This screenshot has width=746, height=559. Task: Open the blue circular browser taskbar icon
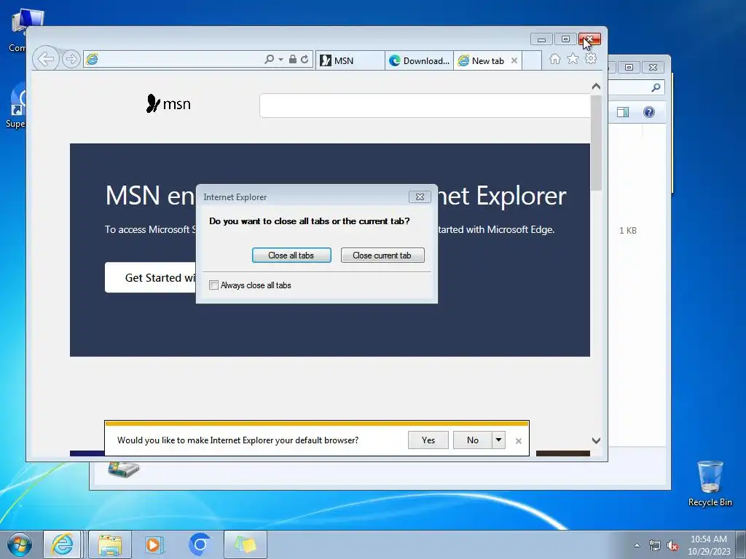[x=200, y=544]
